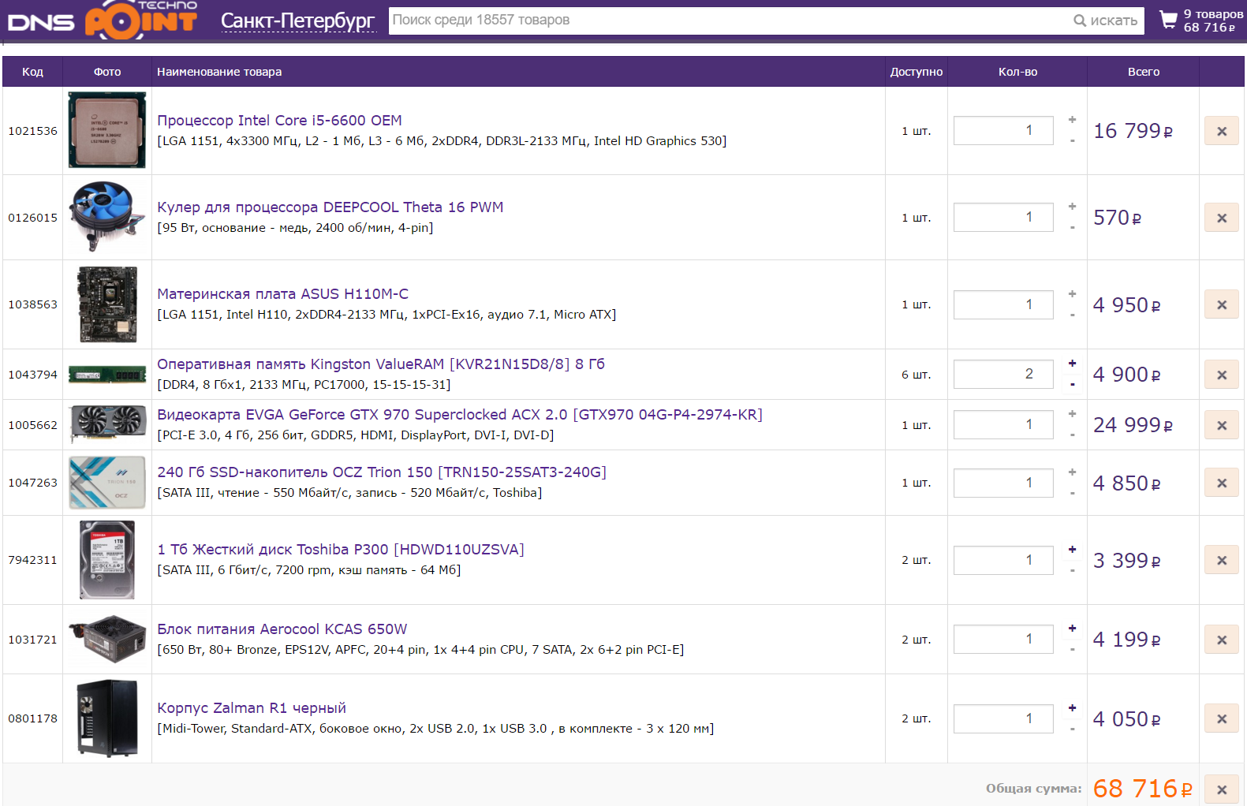Decrease quantity of Zalman R1 case
Screen dimensions: 1247x806
pyautogui.click(x=1072, y=729)
